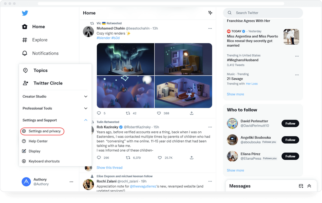Click the Twitter bird logo

[25, 13]
